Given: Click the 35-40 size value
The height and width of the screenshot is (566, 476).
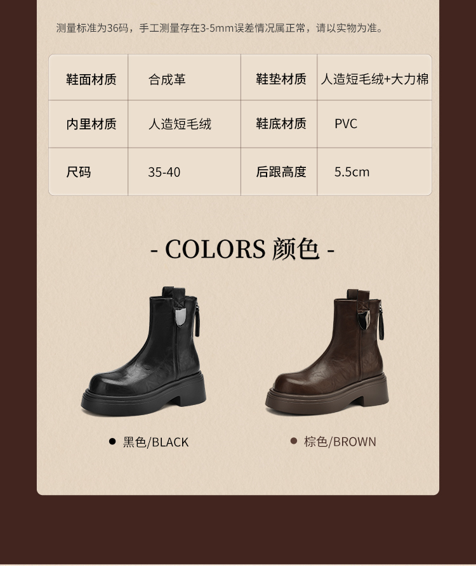Looking at the screenshot, I should [164, 172].
